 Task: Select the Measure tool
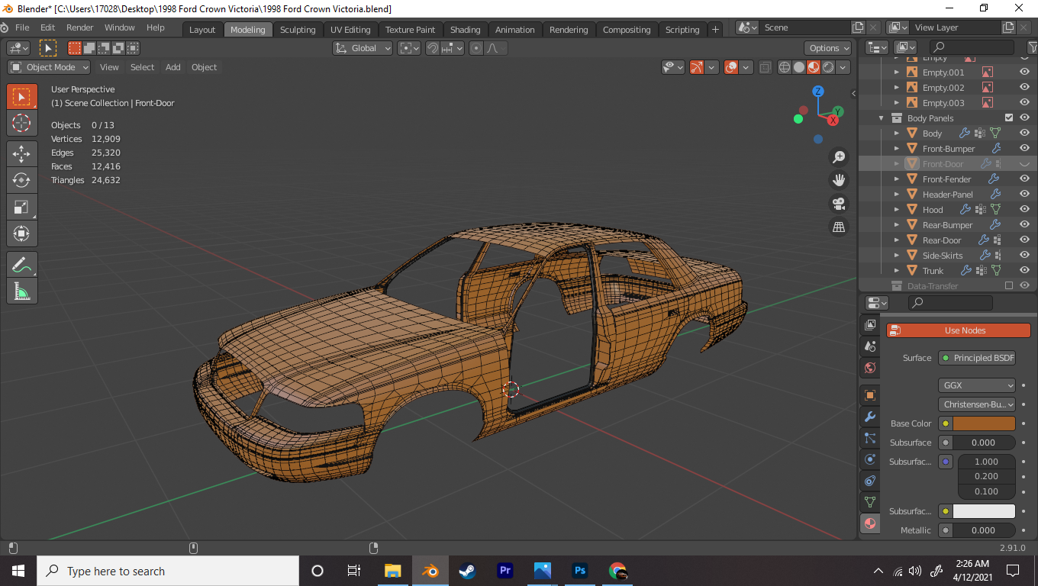click(x=22, y=291)
